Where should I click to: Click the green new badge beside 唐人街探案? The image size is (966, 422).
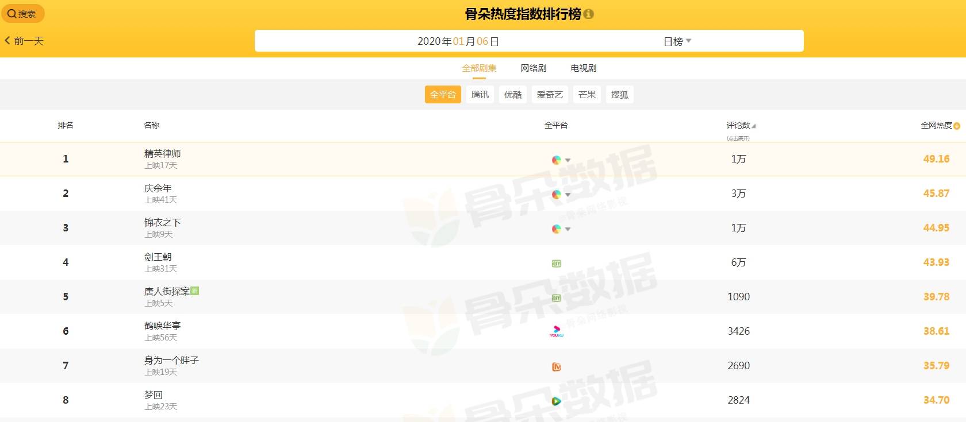[x=194, y=291]
